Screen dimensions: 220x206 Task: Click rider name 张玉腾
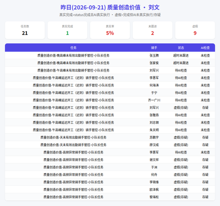tap(154, 55)
